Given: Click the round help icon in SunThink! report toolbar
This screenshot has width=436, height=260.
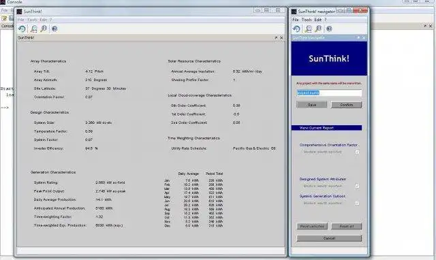Looking at the screenshot, I should pos(54,29).
